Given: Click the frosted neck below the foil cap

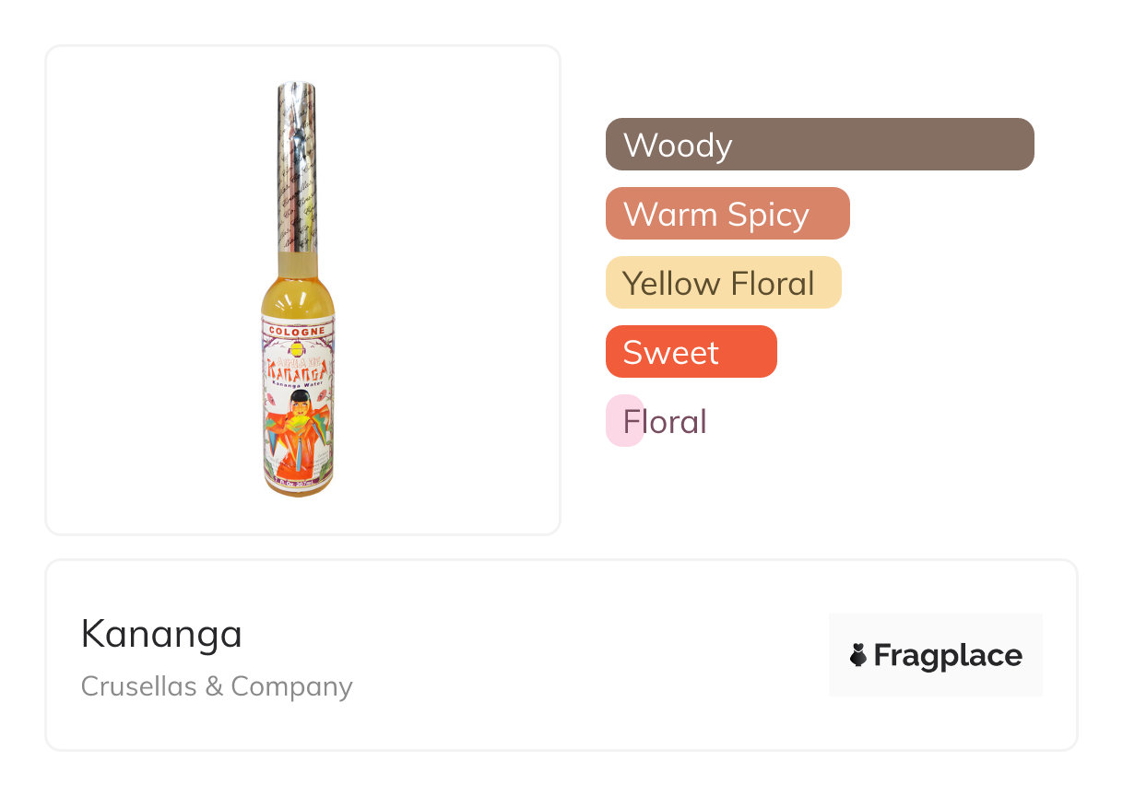Looking at the screenshot, I should pyautogui.click(x=296, y=264).
